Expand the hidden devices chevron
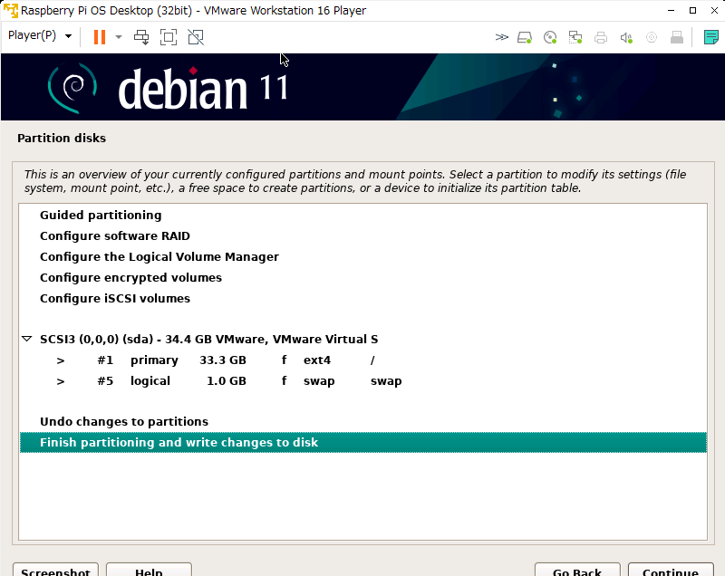The width and height of the screenshot is (725, 576). point(502,37)
